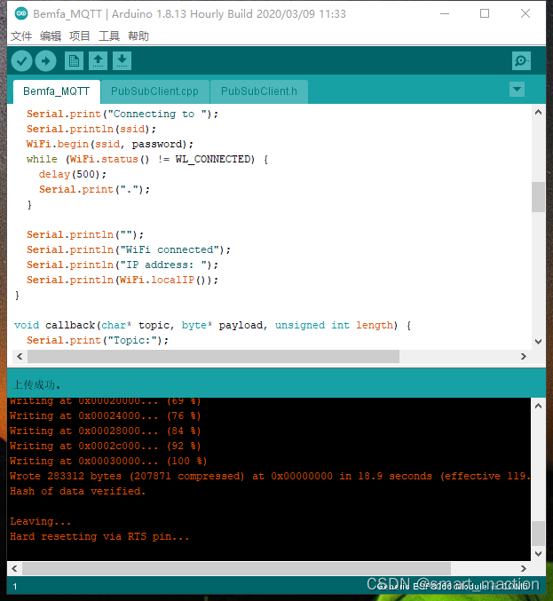Click the console horizontal scroll left arrow

[14, 568]
